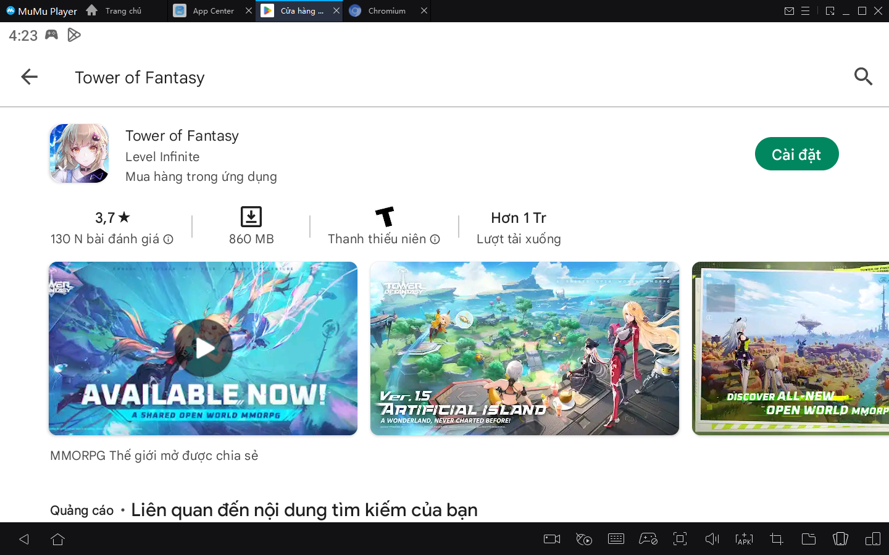Screen dimensions: 889x555
Task: Show info for 130 N reviews rating
Action: (x=169, y=240)
